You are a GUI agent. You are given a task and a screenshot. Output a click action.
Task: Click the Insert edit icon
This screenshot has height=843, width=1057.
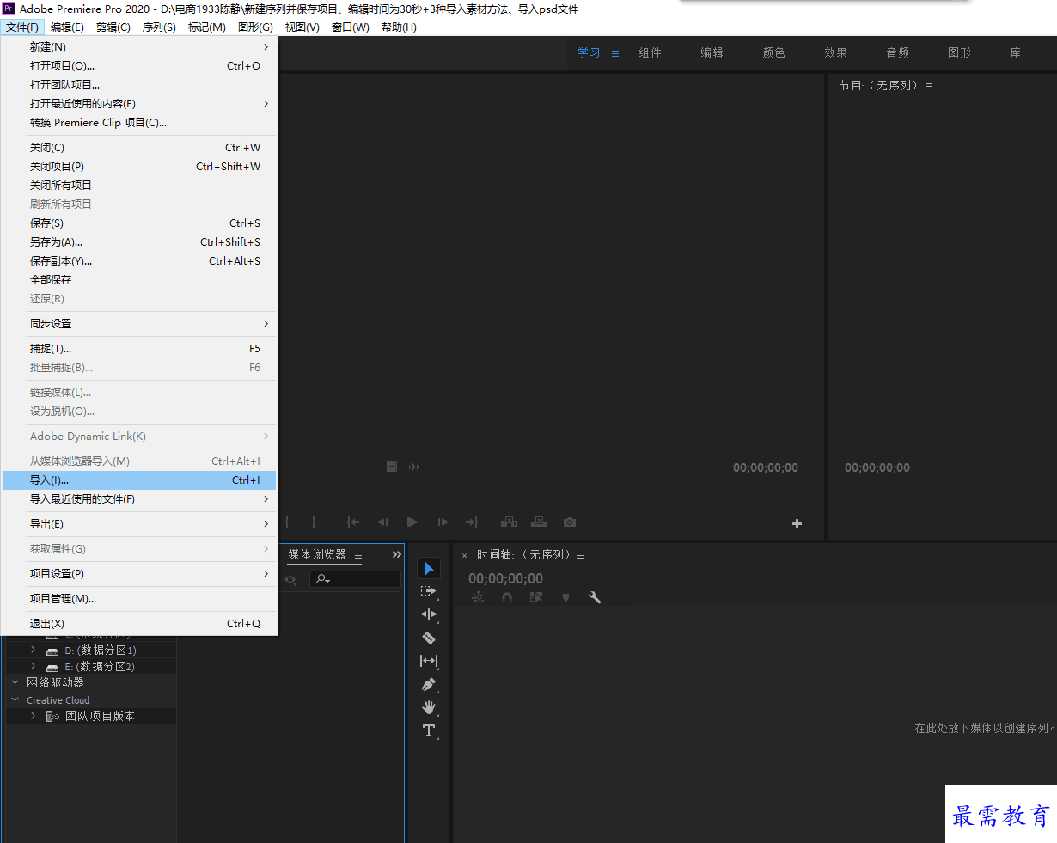[509, 522]
